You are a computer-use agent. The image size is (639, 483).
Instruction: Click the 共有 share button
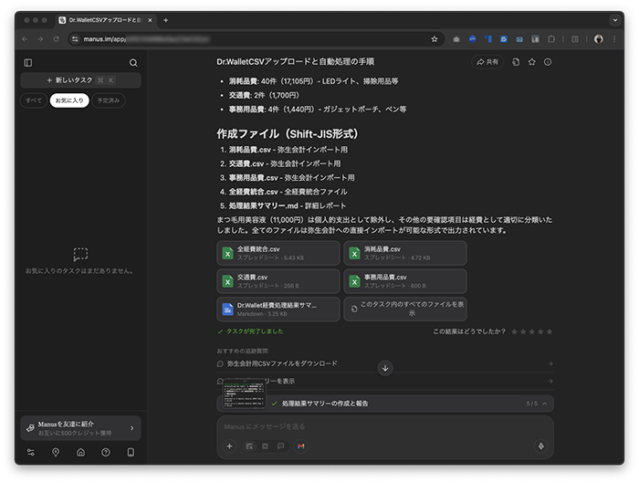487,62
